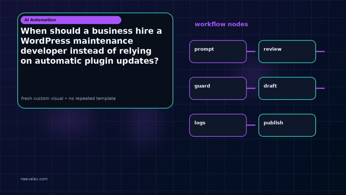Image resolution: width=346 pixels, height=195 pixels.
Task: Select the prompt workflow node
Action: 218,51
